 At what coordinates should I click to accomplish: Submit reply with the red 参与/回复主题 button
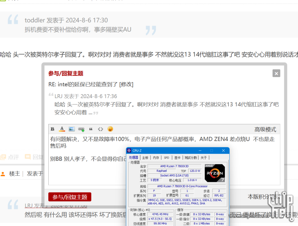pyautogui.click(x=70, y=197)
